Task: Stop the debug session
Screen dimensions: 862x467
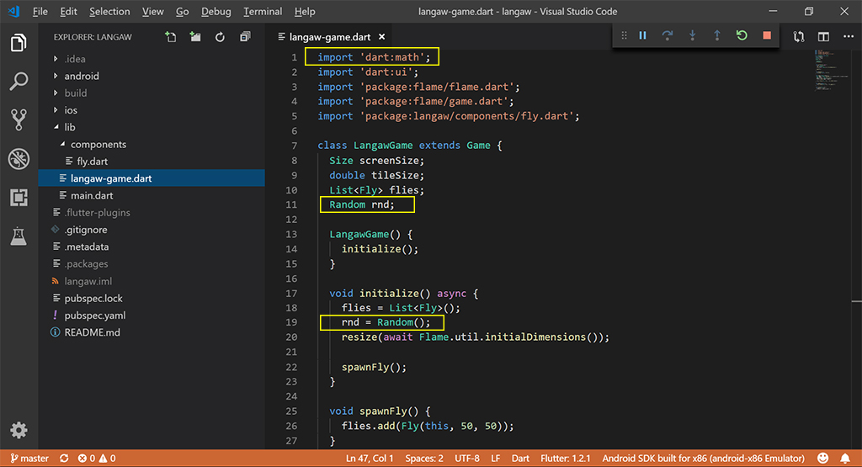Action: 766,35
